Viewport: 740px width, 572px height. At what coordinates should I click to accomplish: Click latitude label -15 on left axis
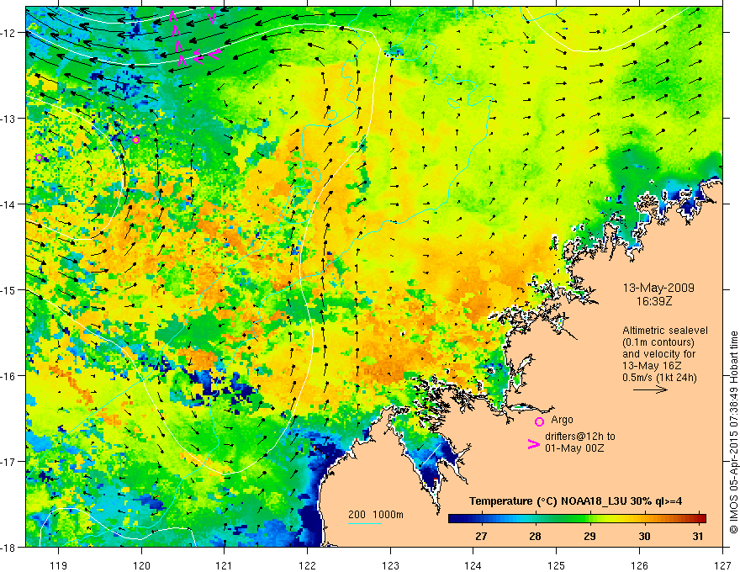[x=9, y=289]
